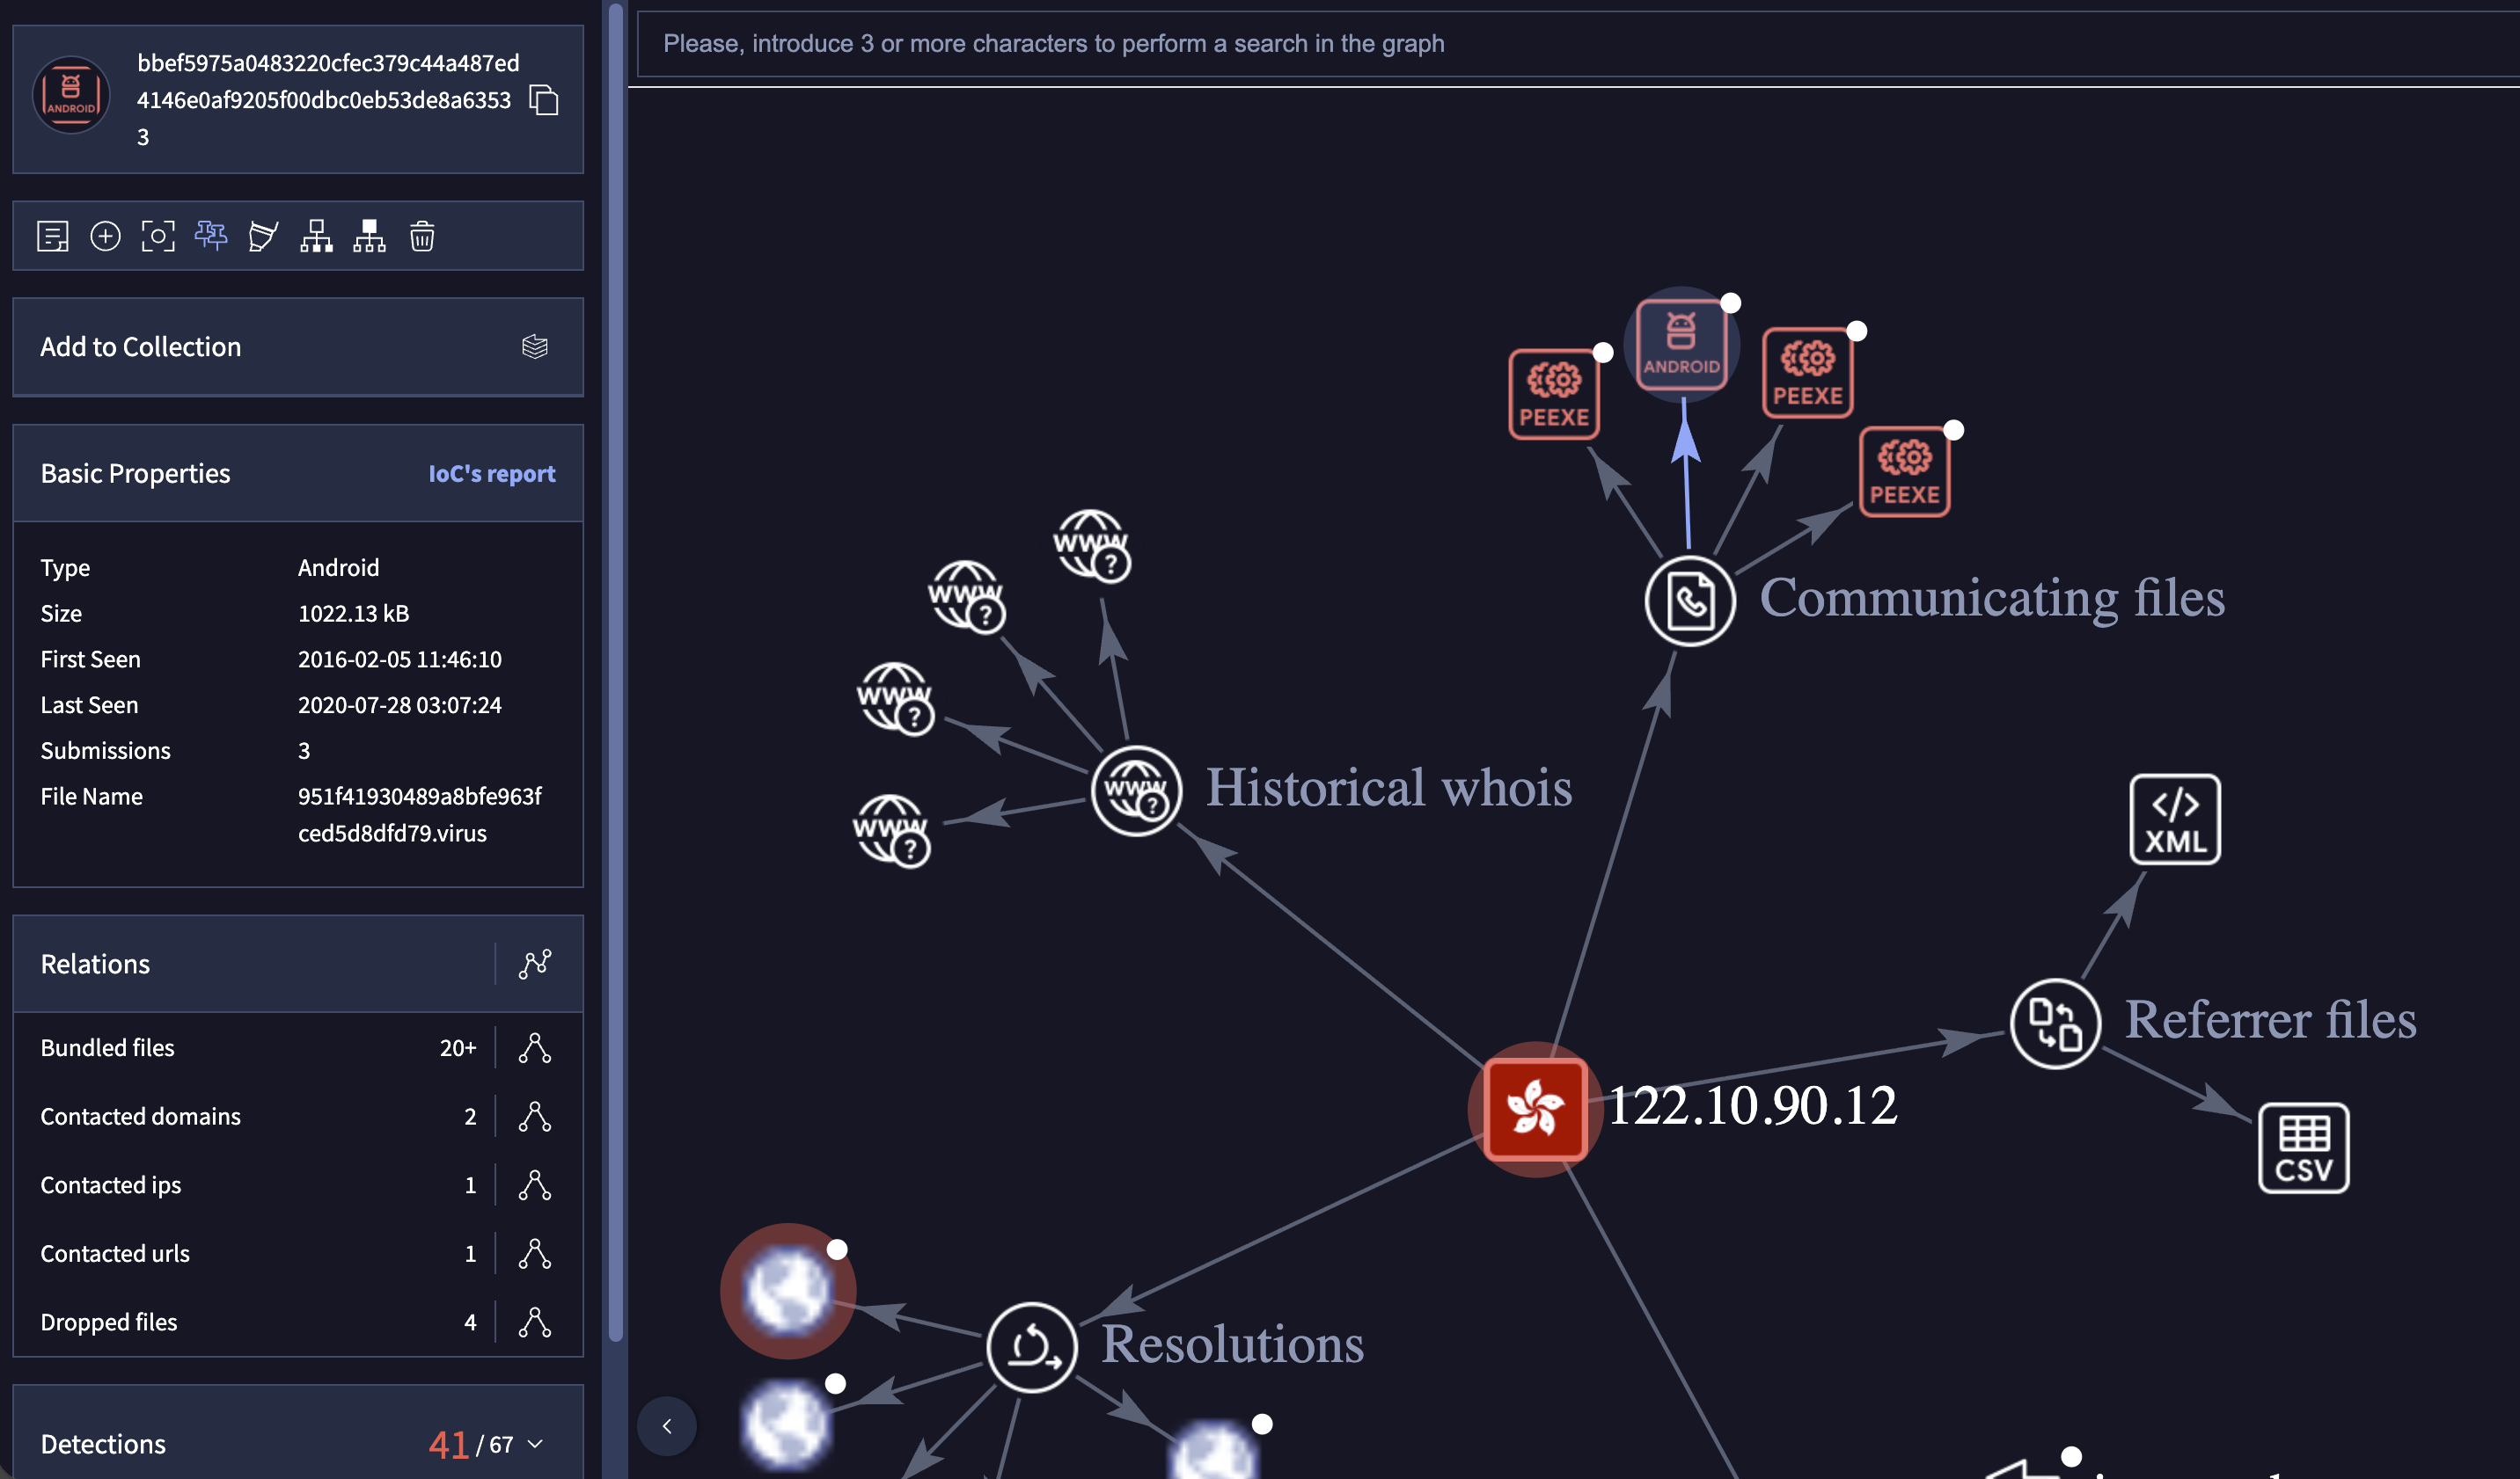Delete the selected node with trash icon
Viewport: 2520px width, 1479px height.
(422, 237)
